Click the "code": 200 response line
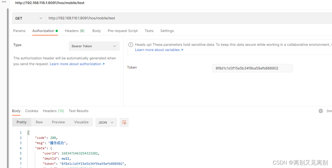 point(46,138)
